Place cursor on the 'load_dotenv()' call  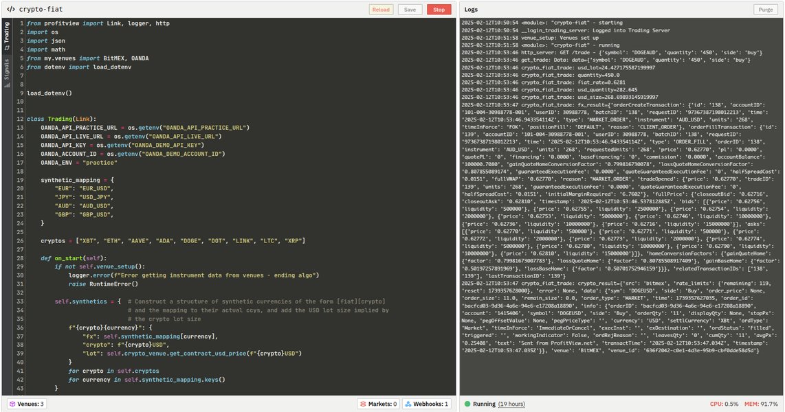49,93
